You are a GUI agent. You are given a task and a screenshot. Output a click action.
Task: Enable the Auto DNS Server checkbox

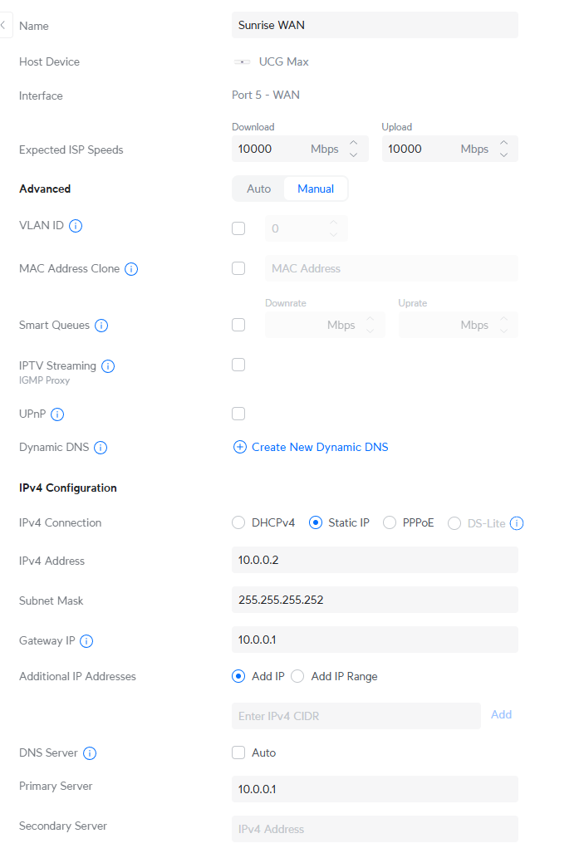pyautogui.click(x=238, y=753)
